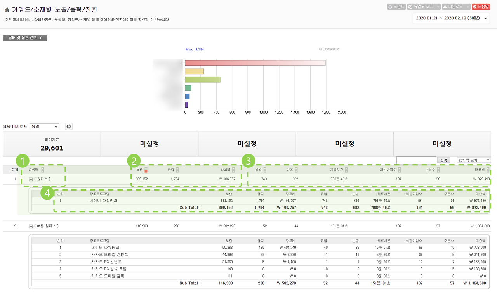497x295 pixels.
Task: Click the favorite star beside page title
Action: click(x=7, y=10)
